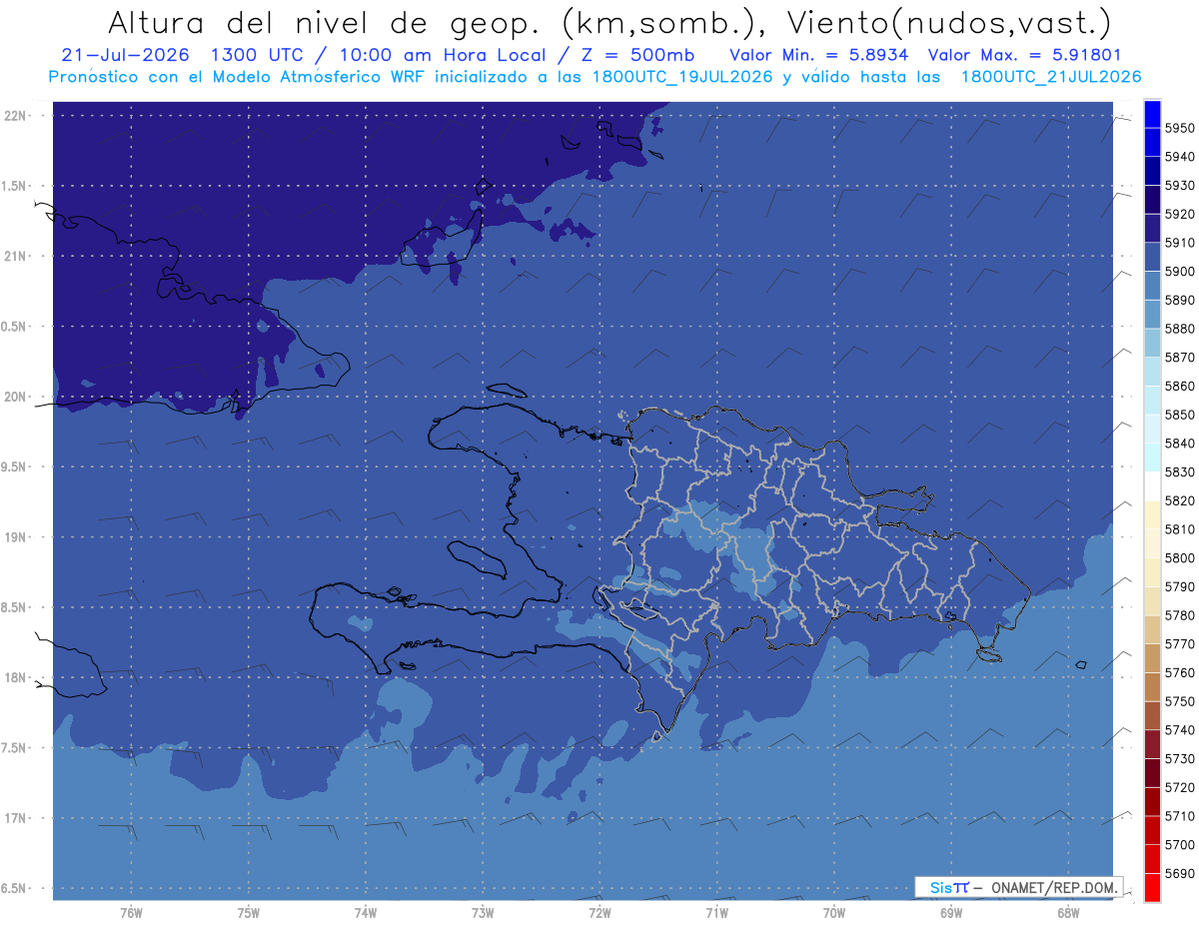Viewport: 1199px width, 926px height.
Task: Click the '74W' longitude label
Action: coord(365,913)
